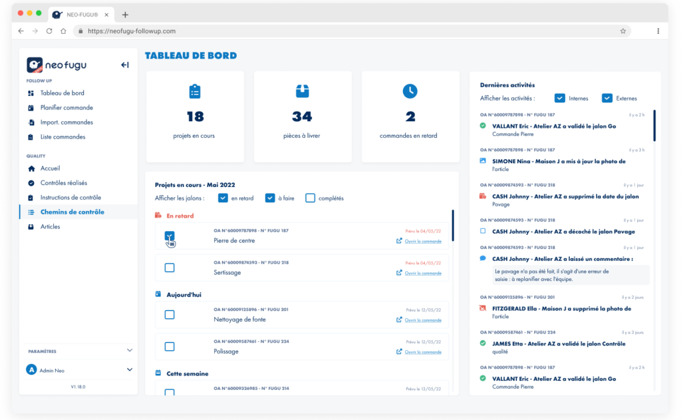Select the Articles section
This screenshot has height=420, width=681.
(x=50, y=226)
